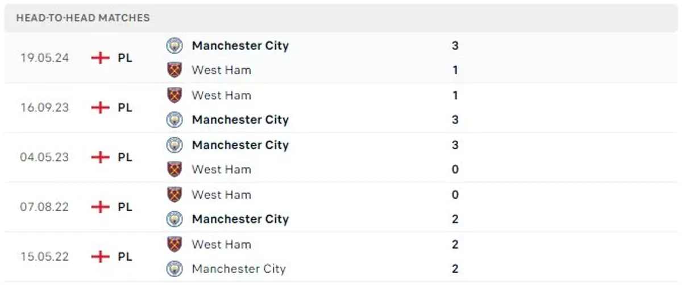
Task: Click England flag icon for 15.05.22 match
Action: pos(100,257)
